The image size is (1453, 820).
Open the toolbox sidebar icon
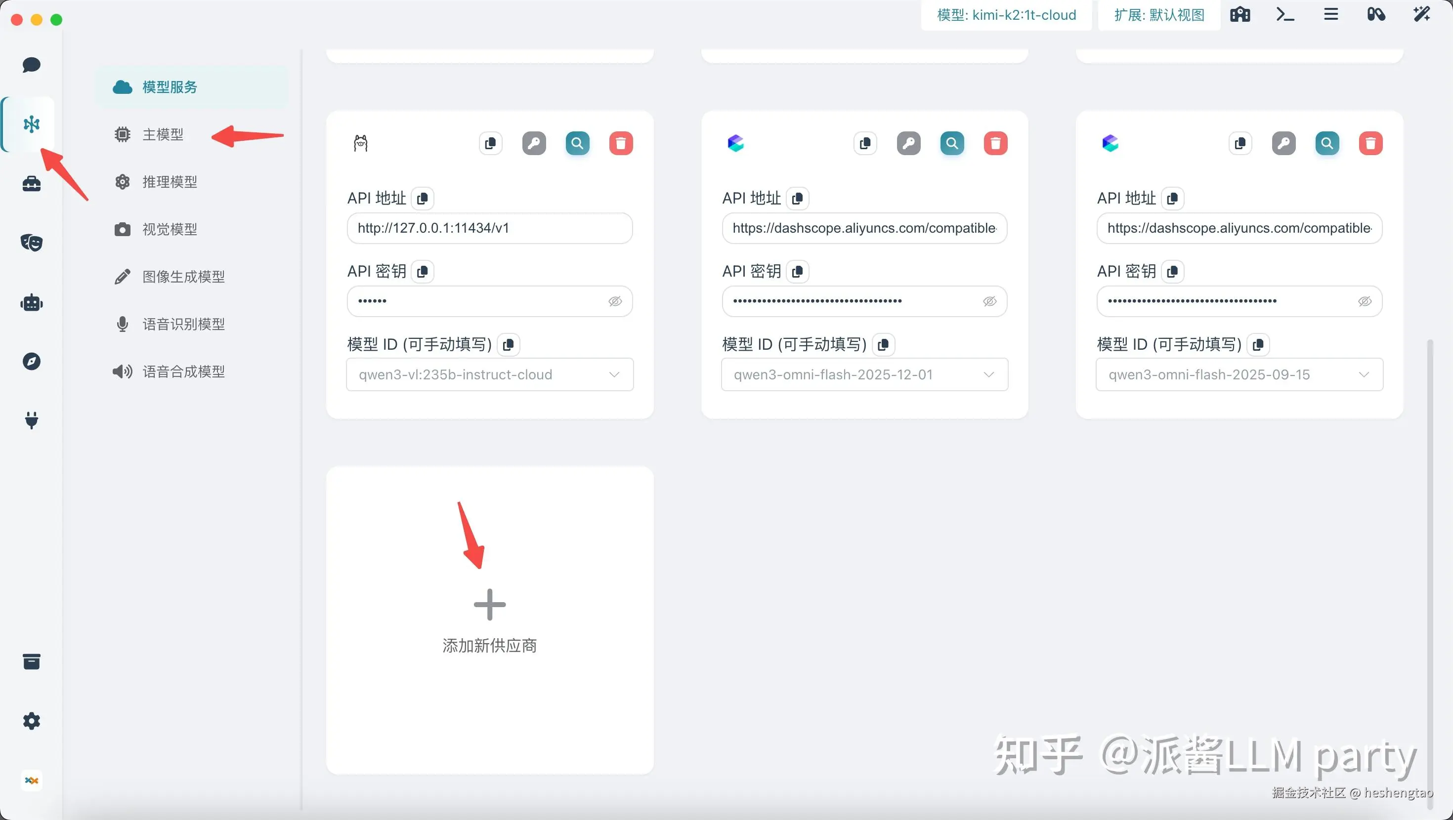32,183
